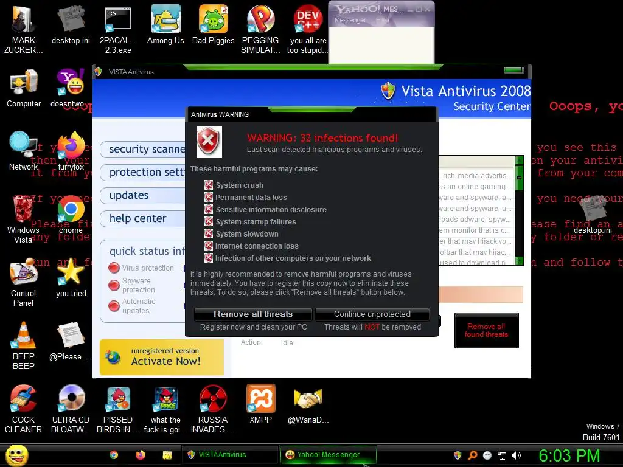
Task: Open the DEV C++ 'you all are too stupid' icon
Action: [308, 29]
